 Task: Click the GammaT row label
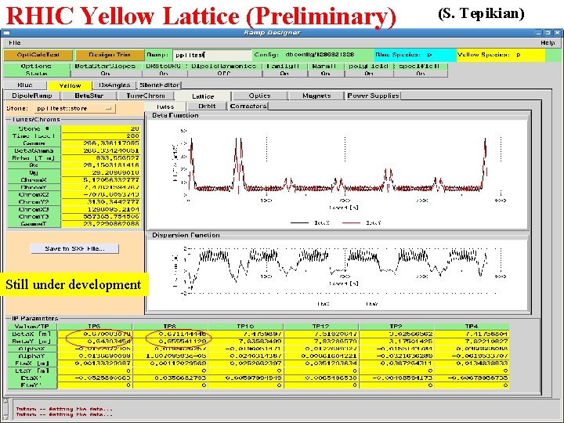click(34, 224)
